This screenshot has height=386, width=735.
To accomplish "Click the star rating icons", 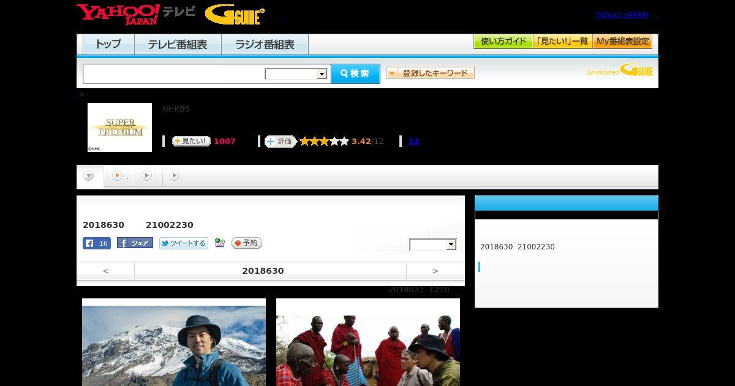I will pos(324,142).
